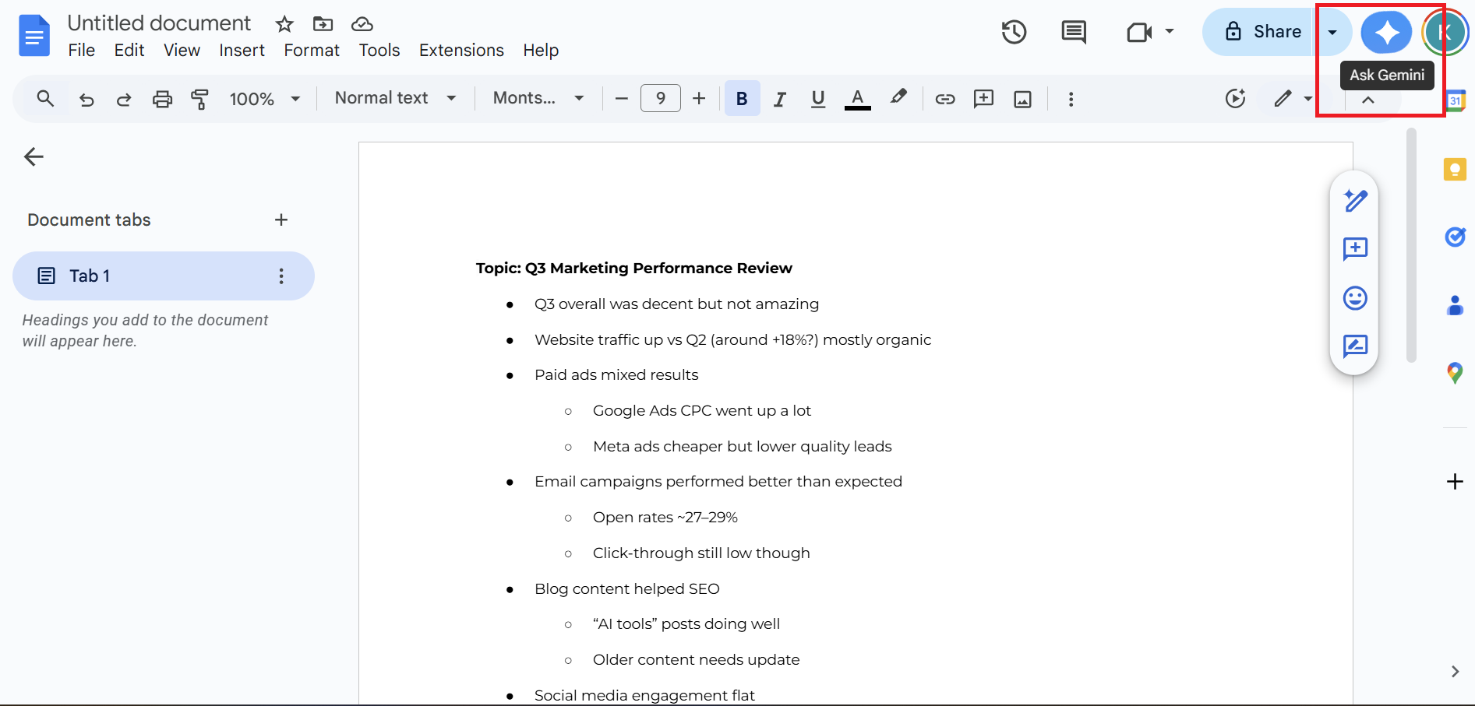Suggest edits from the margin toolbar

1355,346
